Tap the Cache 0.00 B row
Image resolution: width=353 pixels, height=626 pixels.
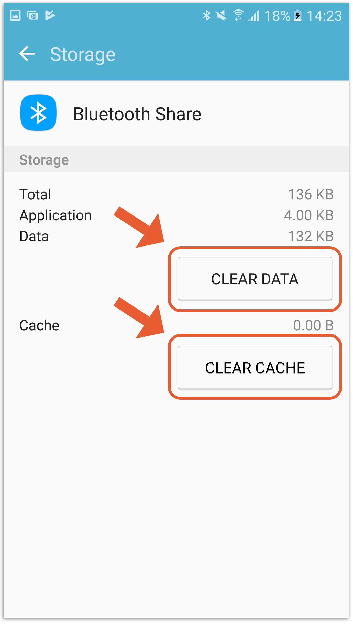pyautogui.click(x=176, y=325)
